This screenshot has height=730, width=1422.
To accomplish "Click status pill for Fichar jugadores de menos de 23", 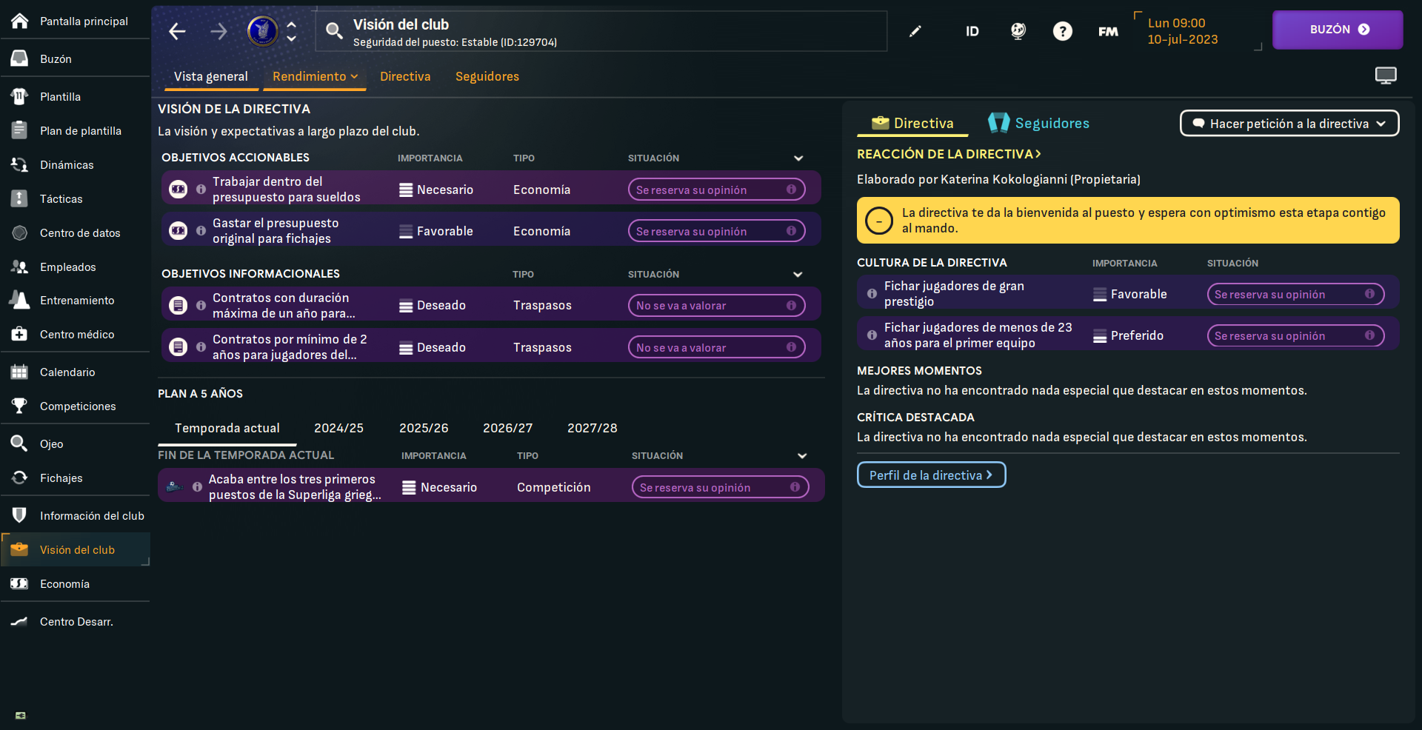I will point(1295,335).
